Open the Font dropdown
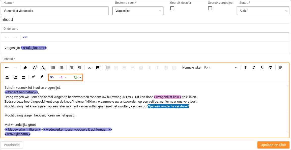This screenshot has width=291, height=150. pos(220,68)
